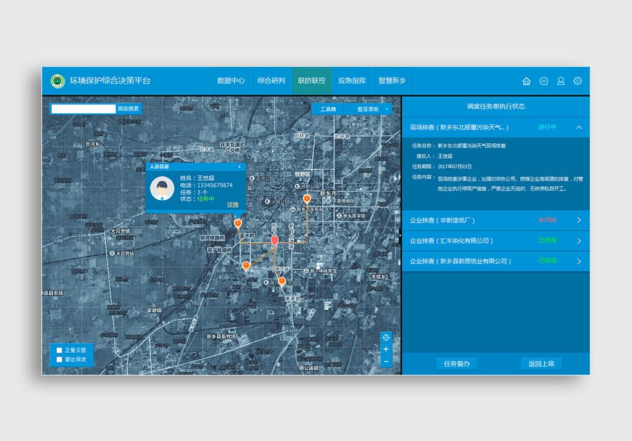Screen dimensions: 632x441
Task: Click 大召营站 station icon on map
Action: tap(112, 253)
